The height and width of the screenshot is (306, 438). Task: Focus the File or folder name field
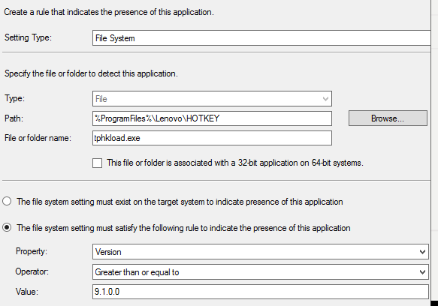point(212,138)
